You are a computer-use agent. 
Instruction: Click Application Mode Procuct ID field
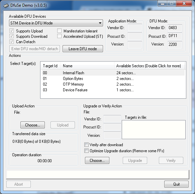tap(135, 36)
